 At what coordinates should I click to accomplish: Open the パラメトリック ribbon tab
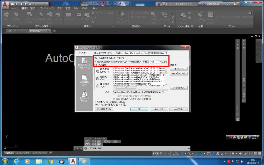pos(46,8)
